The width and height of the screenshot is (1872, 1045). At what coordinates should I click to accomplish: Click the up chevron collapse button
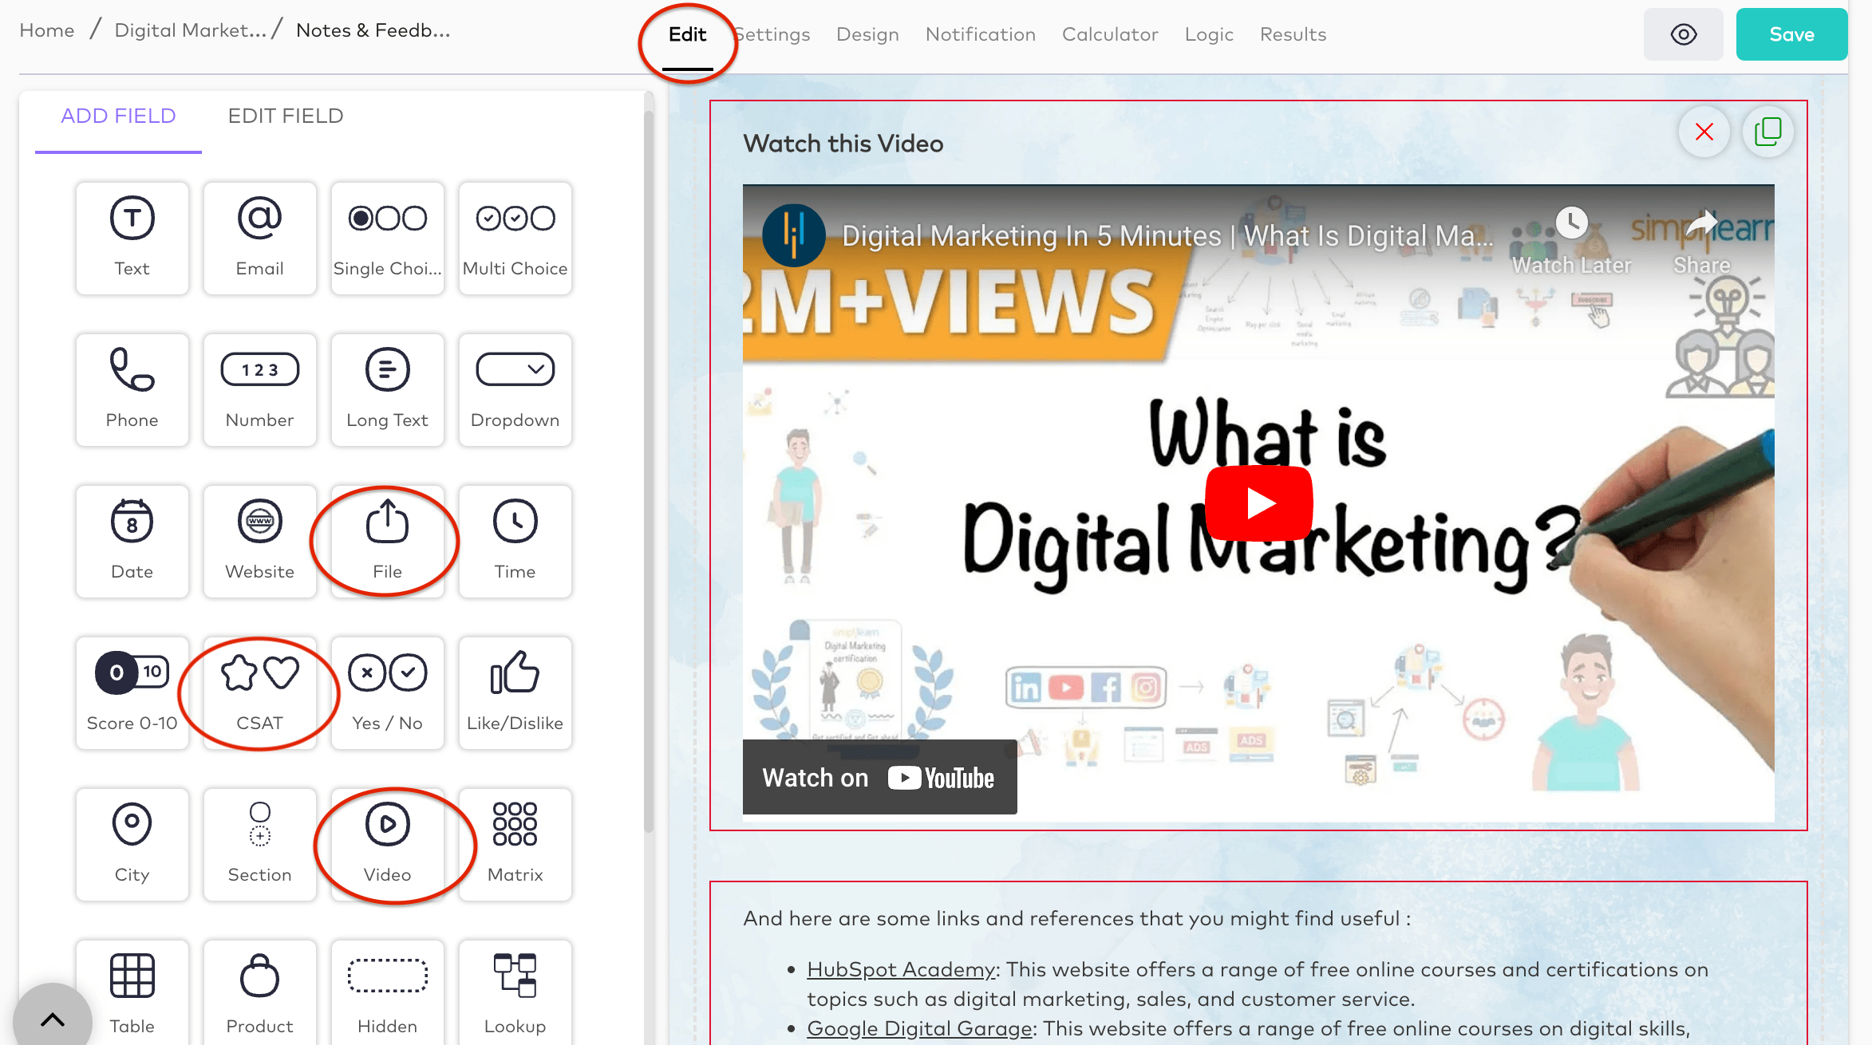point(53,1019)
